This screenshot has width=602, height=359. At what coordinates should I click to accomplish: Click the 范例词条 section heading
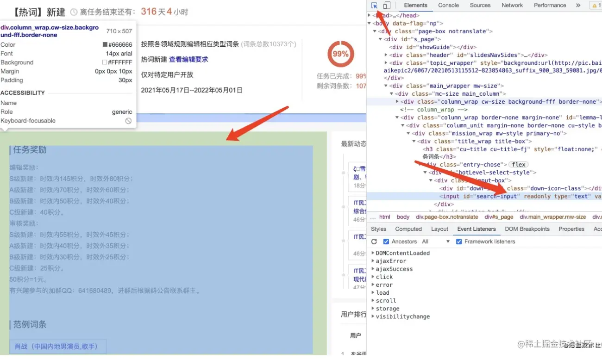click(x=30, y=325)
